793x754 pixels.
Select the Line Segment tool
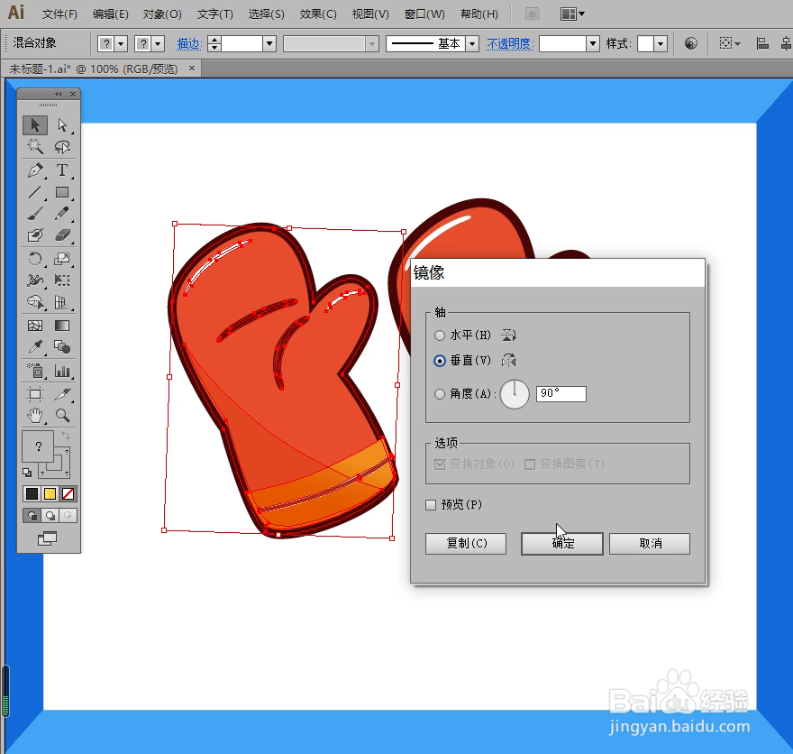(35, 192)
